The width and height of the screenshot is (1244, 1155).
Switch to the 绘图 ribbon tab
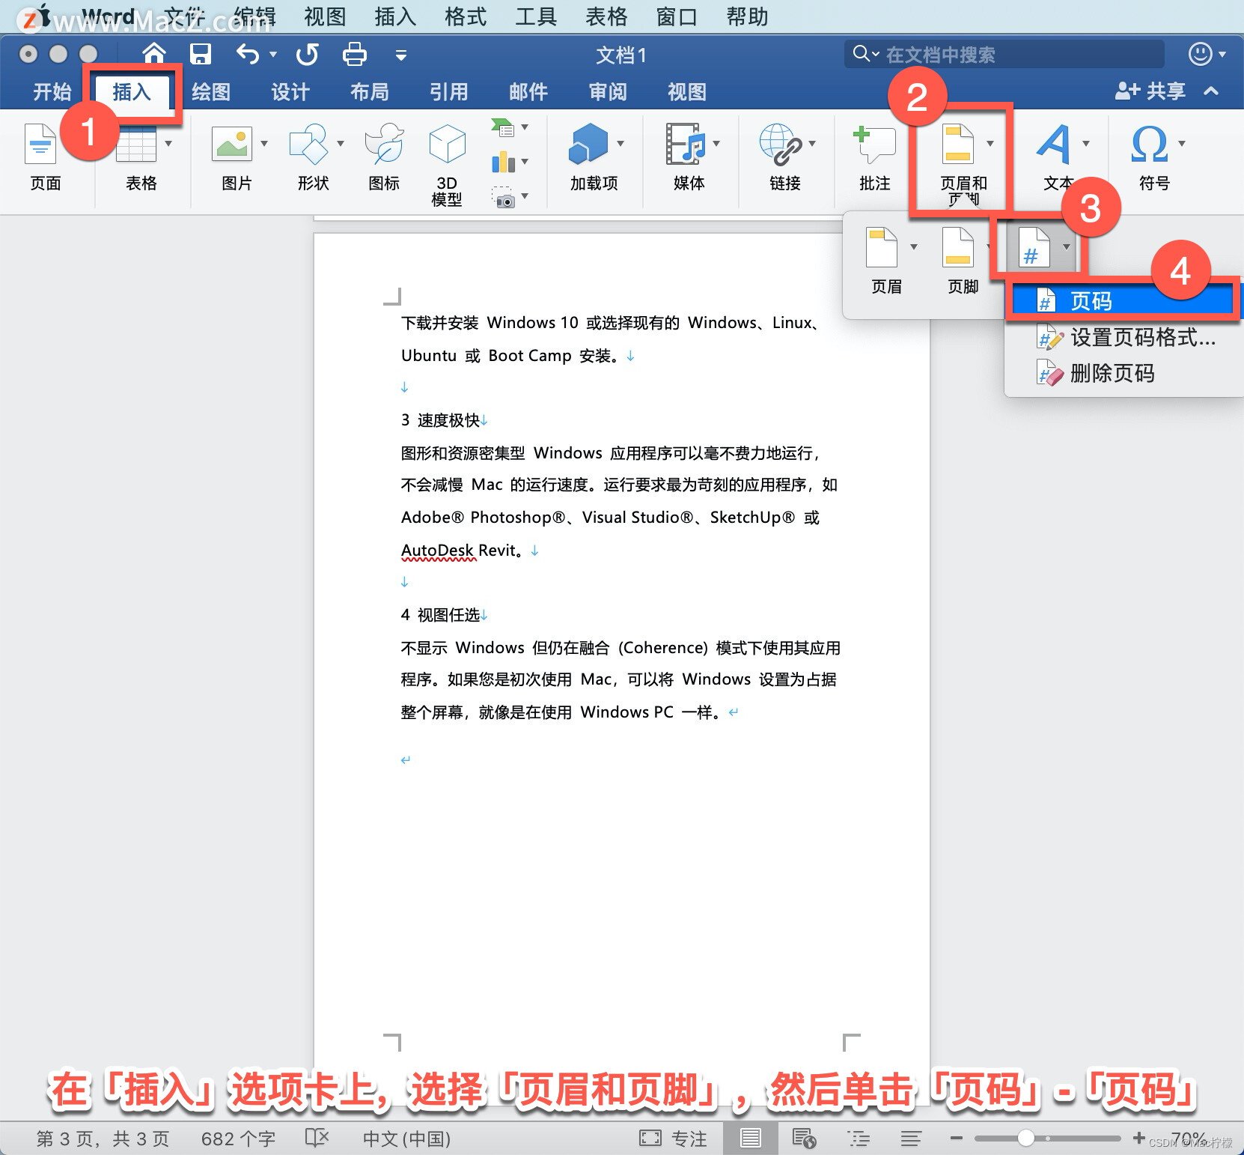[x=210, y=91]
